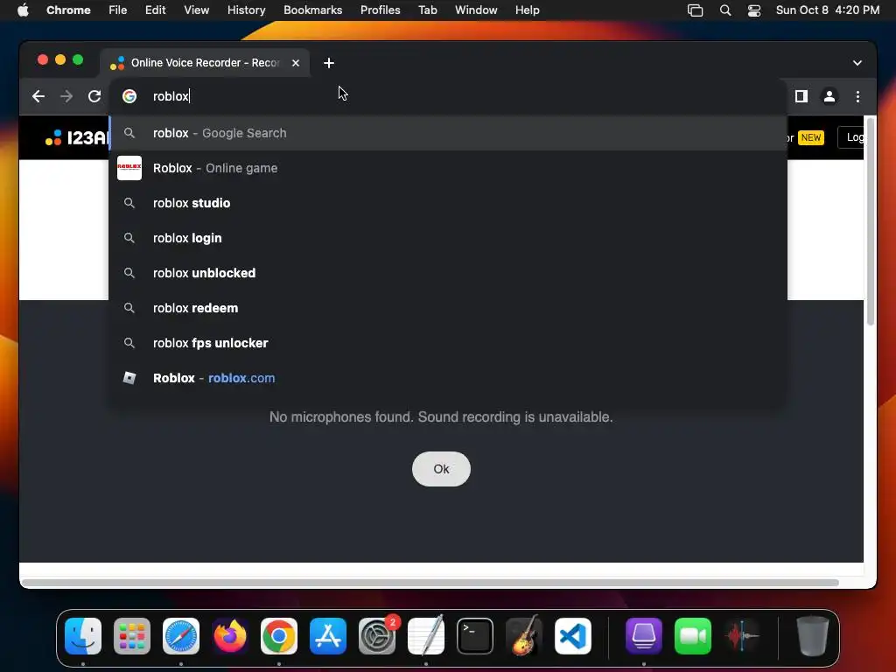Click the horizontal scrollbar at bottom

(430, 583)
